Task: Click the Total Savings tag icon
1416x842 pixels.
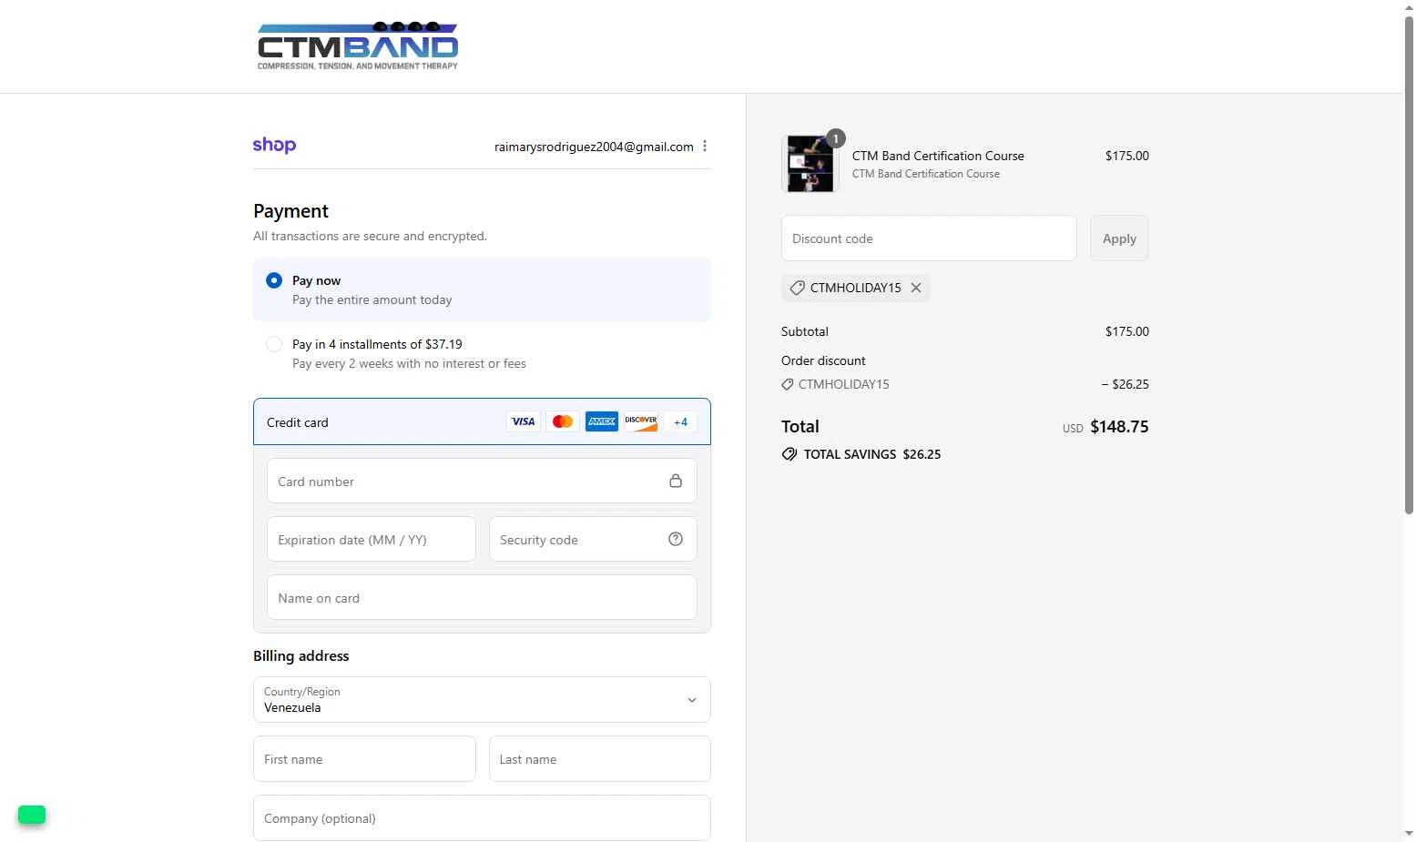Action: [x=789, y=454]
